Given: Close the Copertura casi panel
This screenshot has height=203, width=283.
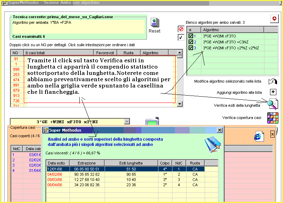Looking at the screenshot, I should pos(273,134).
